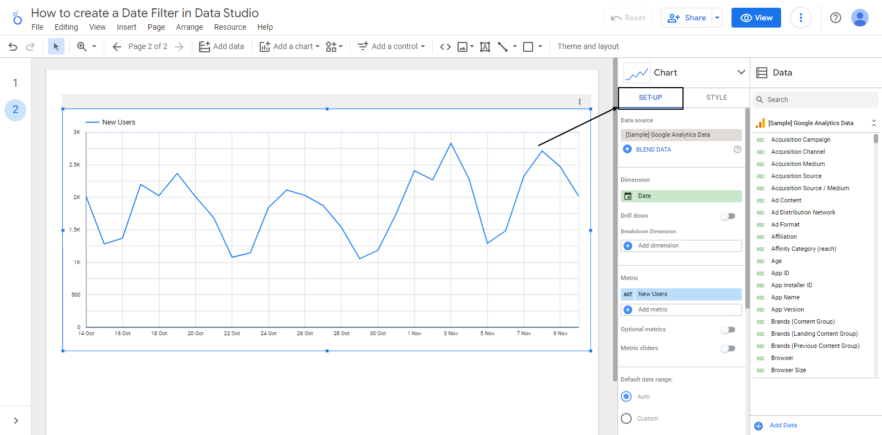Click the report title text
The height and width of the screenshot is (435, 882).
tap(144, 13)
